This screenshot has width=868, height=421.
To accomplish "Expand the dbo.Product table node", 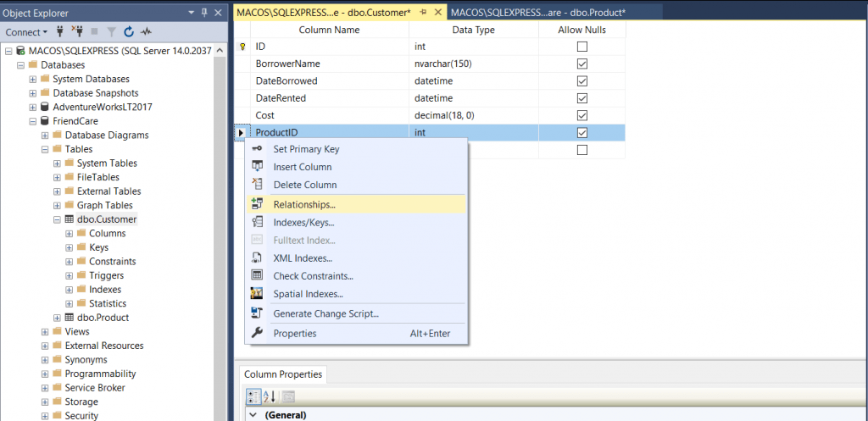I will pyautogui.click(x=58, y=318).
